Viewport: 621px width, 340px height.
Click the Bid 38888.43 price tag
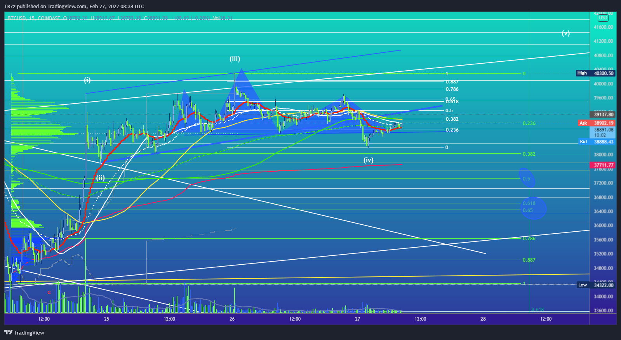coord(597,142)
